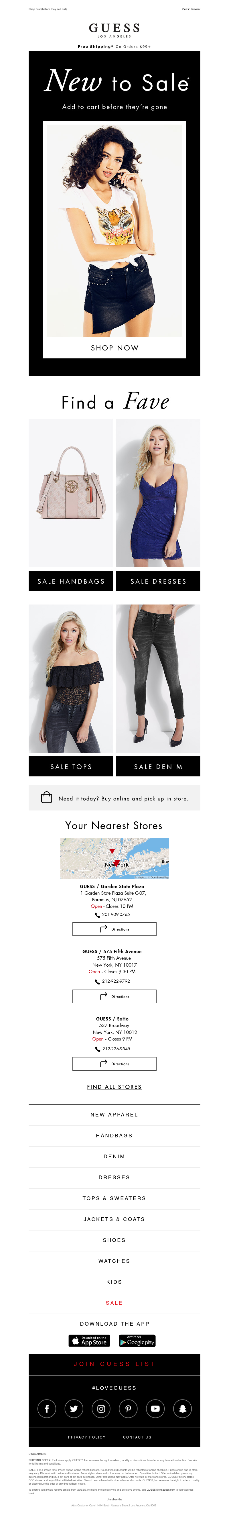Get directions to GUESS SoHo store
This screenshot has height=1517, width=229.
115,1064
